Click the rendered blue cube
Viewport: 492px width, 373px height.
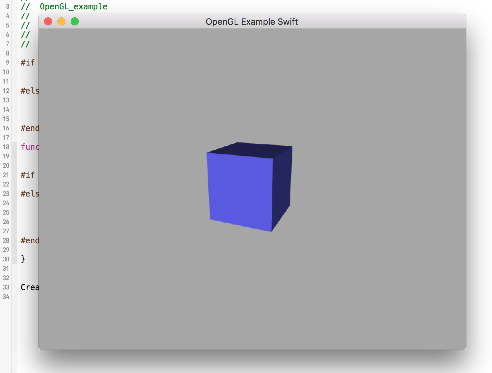coord(249,187)
